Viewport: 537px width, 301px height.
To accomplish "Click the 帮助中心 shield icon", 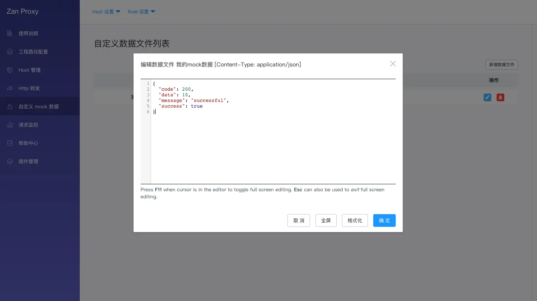I will (10, 143).
